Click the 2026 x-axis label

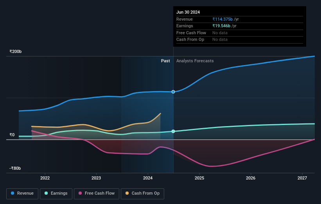point(251,178)
